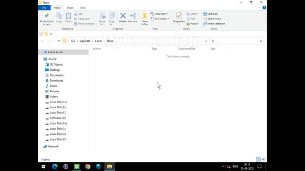Switch to Large icons view layout

click(x=264, y=160)
